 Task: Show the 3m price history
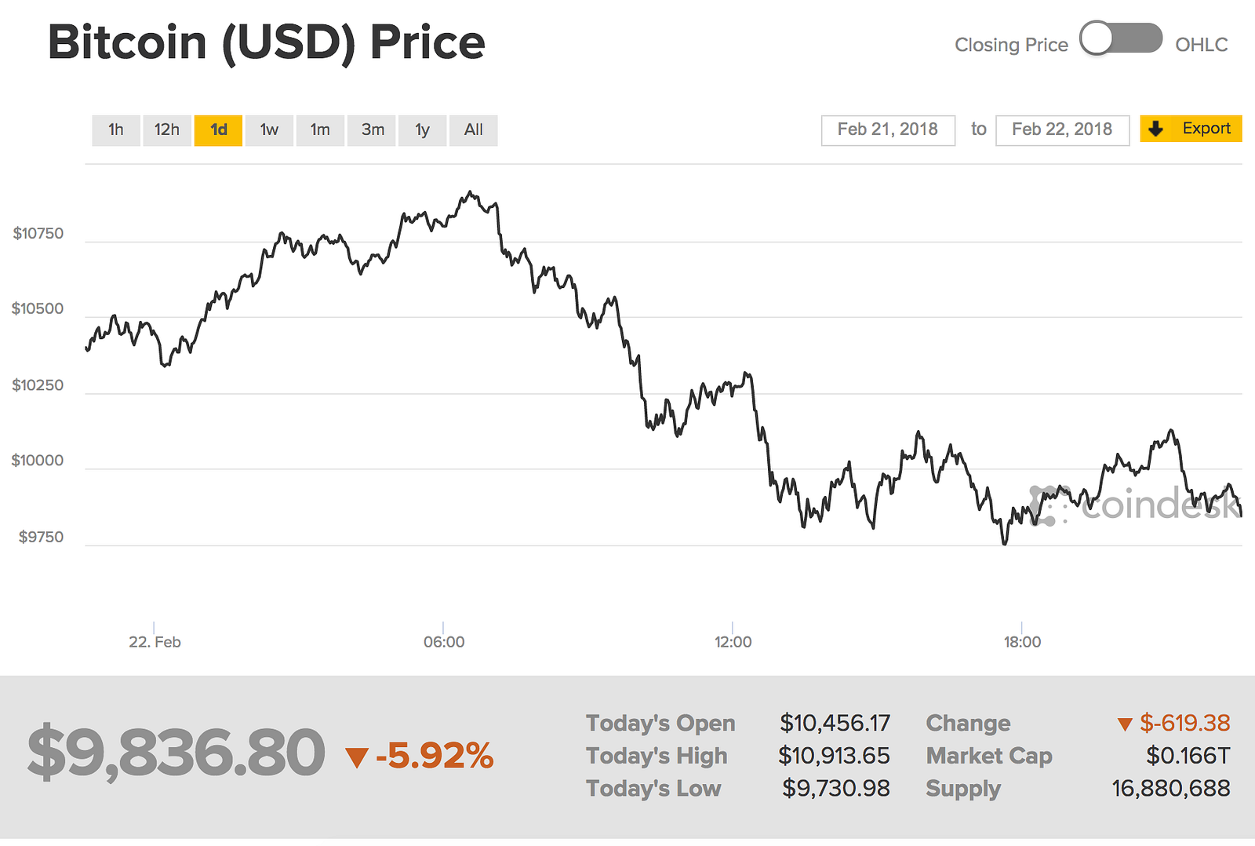(x=373, y=130)
